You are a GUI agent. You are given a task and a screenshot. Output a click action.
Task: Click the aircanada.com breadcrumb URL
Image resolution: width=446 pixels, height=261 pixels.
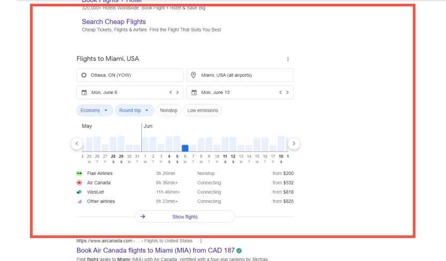coord(134,241)
